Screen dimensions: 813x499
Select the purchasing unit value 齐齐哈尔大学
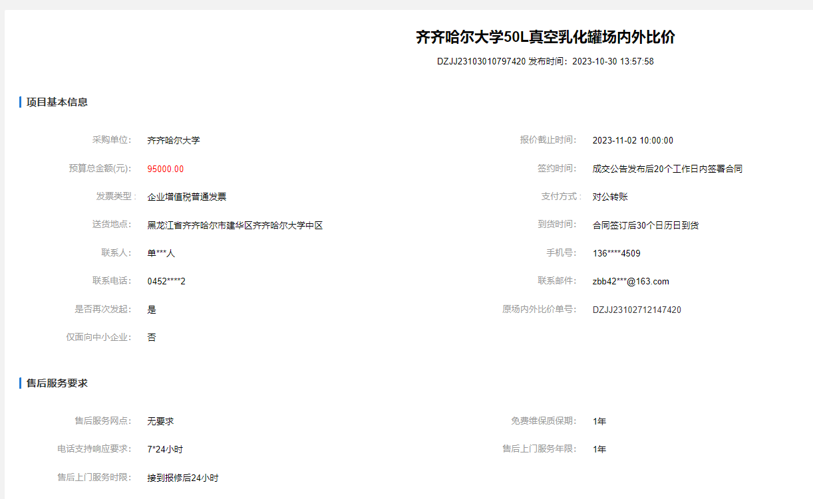[174, 141]
